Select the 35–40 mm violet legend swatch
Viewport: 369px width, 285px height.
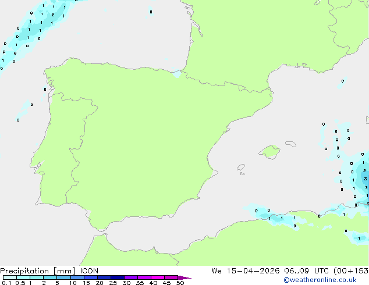(x=144, y=277)
